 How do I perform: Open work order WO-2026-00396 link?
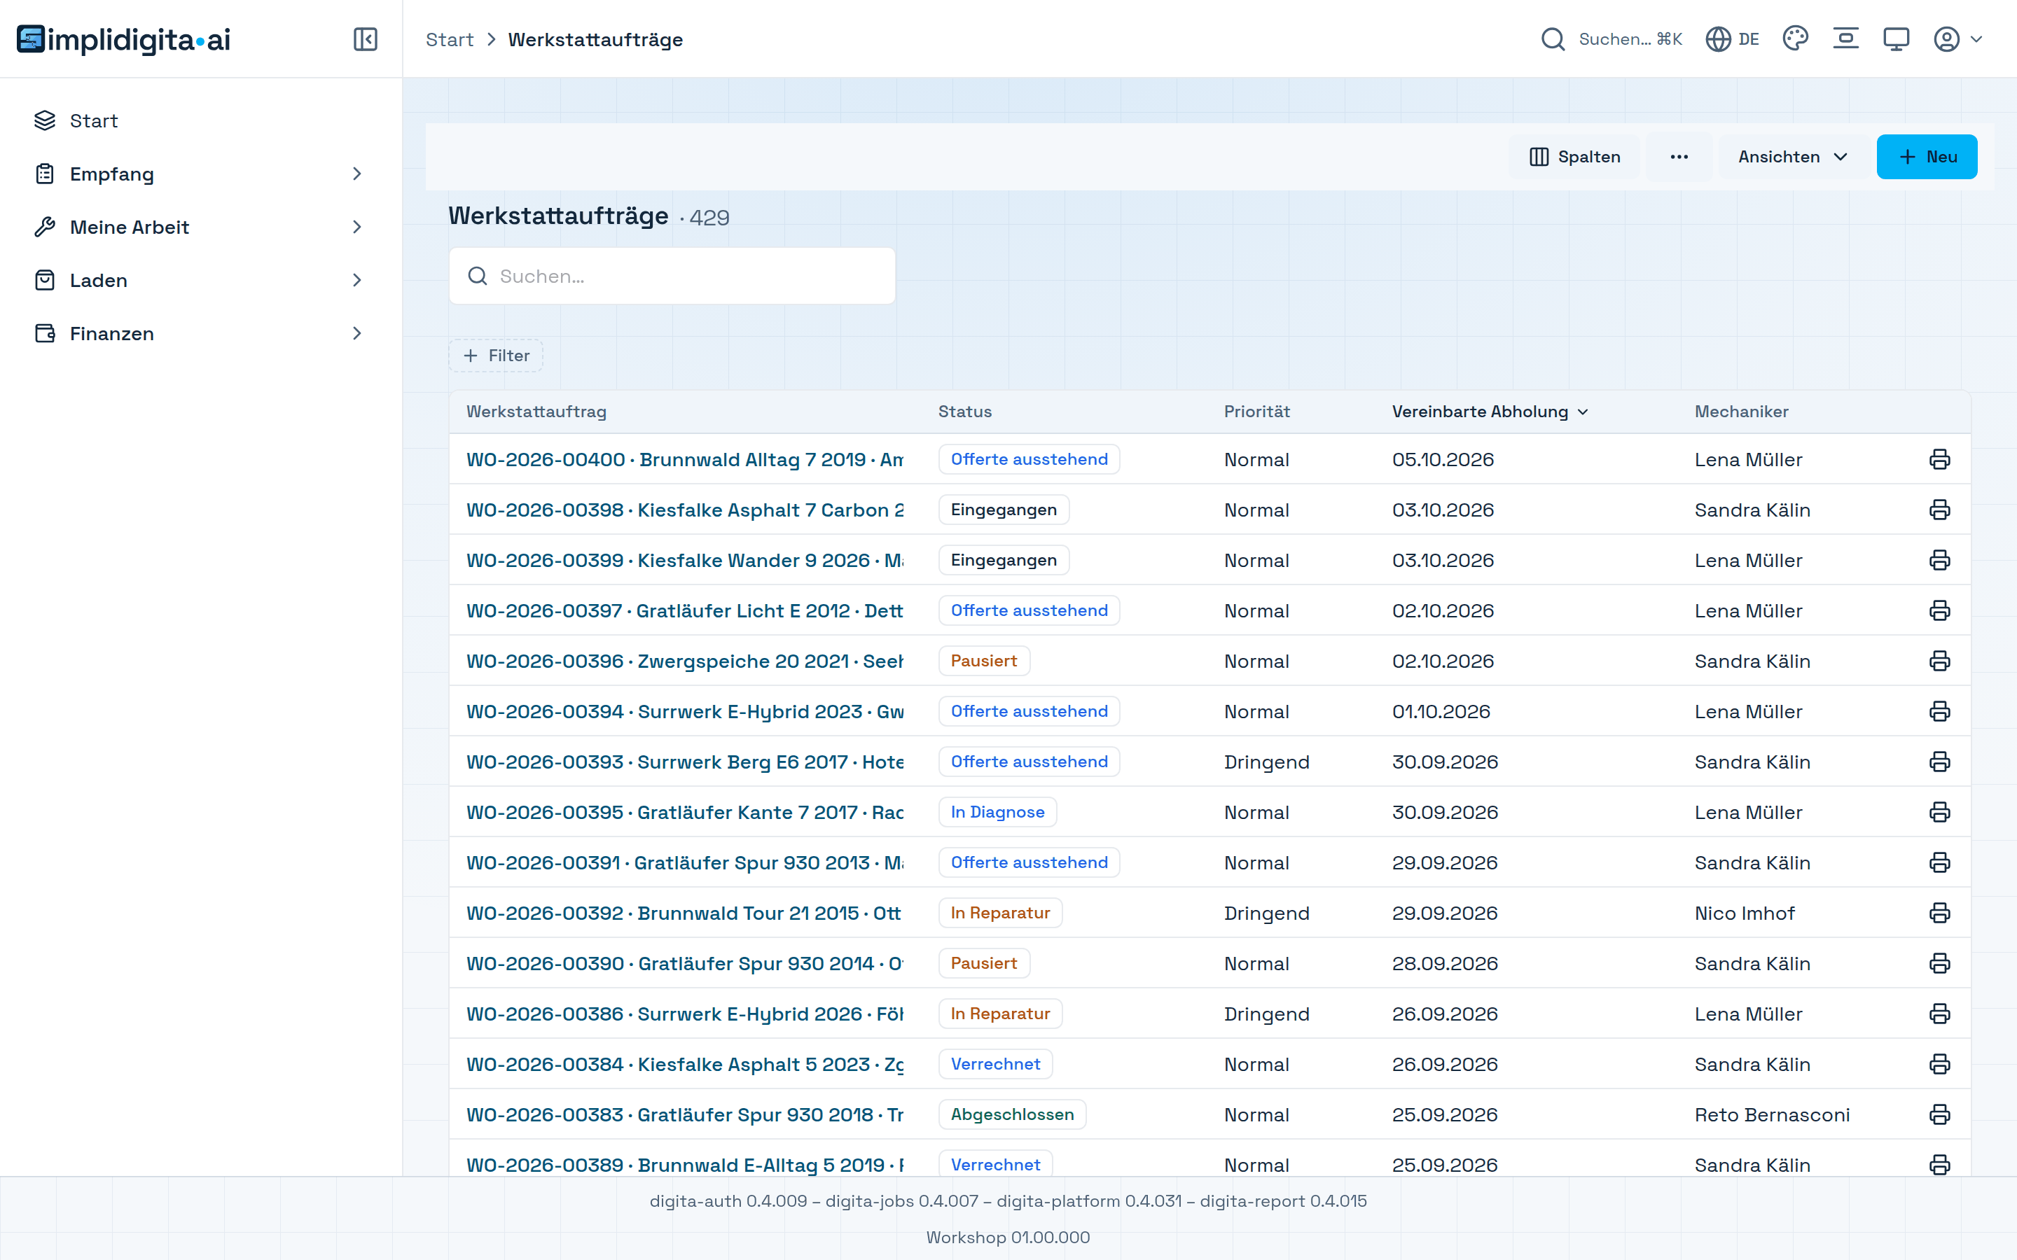coord(684,661)
